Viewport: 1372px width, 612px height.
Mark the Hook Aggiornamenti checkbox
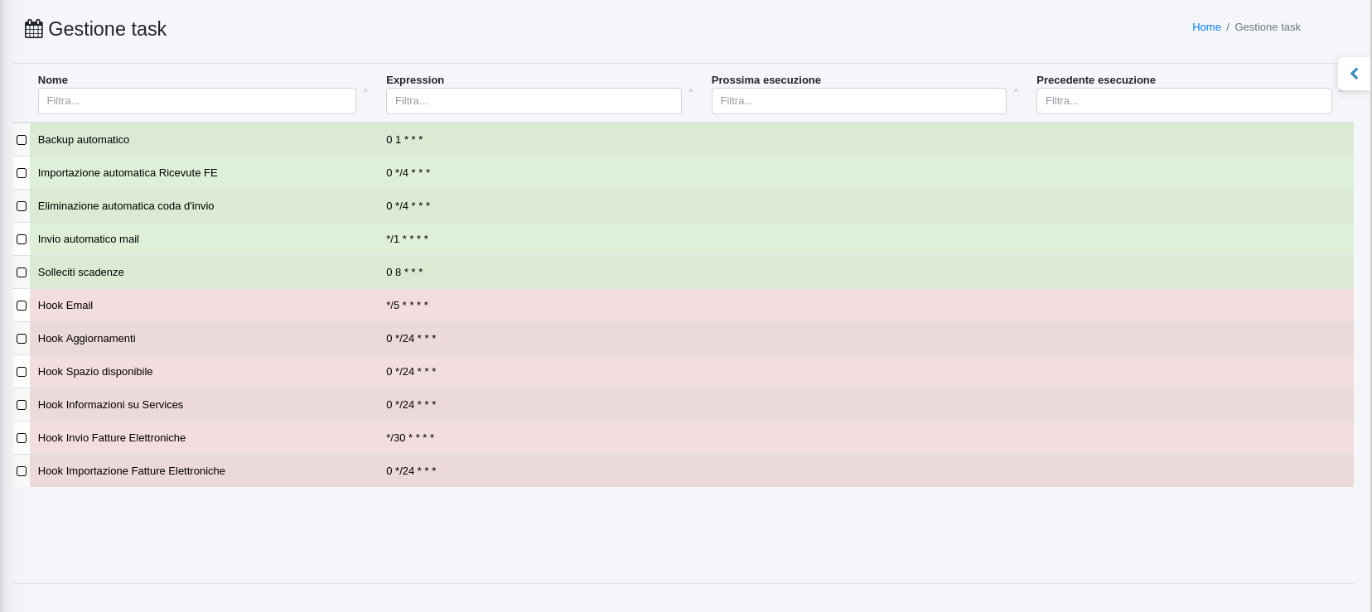point(22,339)
